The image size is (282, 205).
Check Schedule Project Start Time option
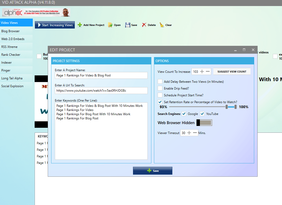[x=160, y=95]
